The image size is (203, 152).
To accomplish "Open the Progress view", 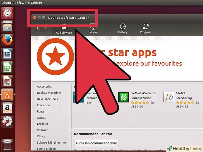I will tap(146, 29).
